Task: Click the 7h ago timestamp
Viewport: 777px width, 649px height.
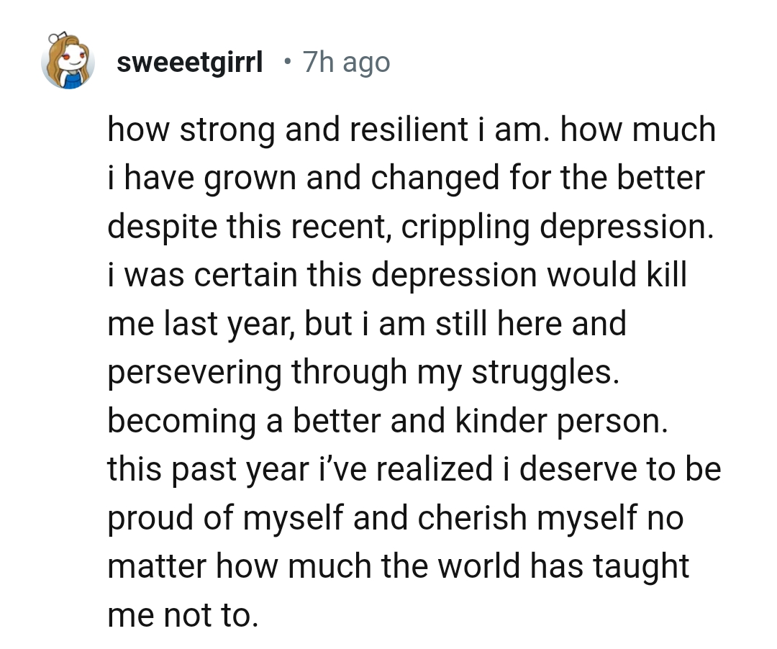Action: (346, 63)
